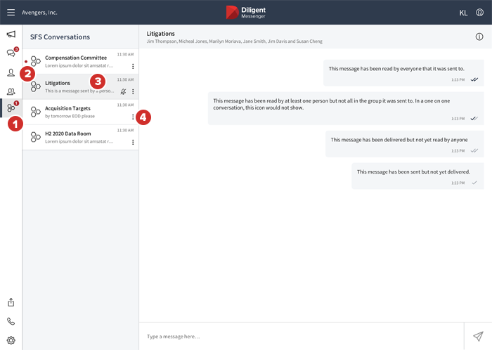Image resolution: width=492 pixels, height=350 pixels.
Task: Expand the hamburger navigation menu
Action: coord(11,13)
